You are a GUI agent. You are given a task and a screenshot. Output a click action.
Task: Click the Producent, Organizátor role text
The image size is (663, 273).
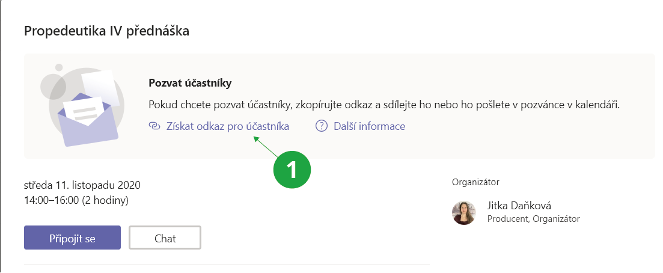[x=534, y=219]
